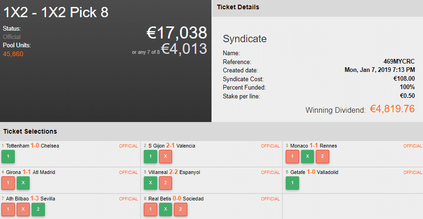Click red X for Ath Bilbao-Sevilla
This screenshot has width=423, height=219.
tap(23, 209)
